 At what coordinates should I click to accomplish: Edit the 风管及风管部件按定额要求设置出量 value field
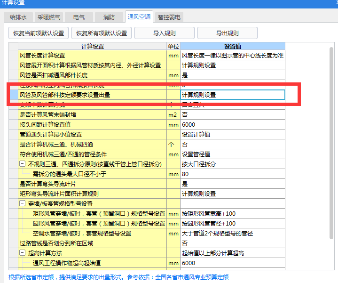click(x=232, y=95)
